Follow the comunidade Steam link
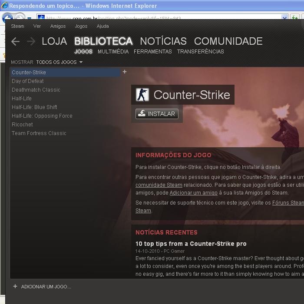This screenshot has width=304, height=304. (159, 185)
